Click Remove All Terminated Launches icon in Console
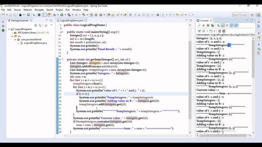This screenshot has width=262, height=147. pos(212,25)
